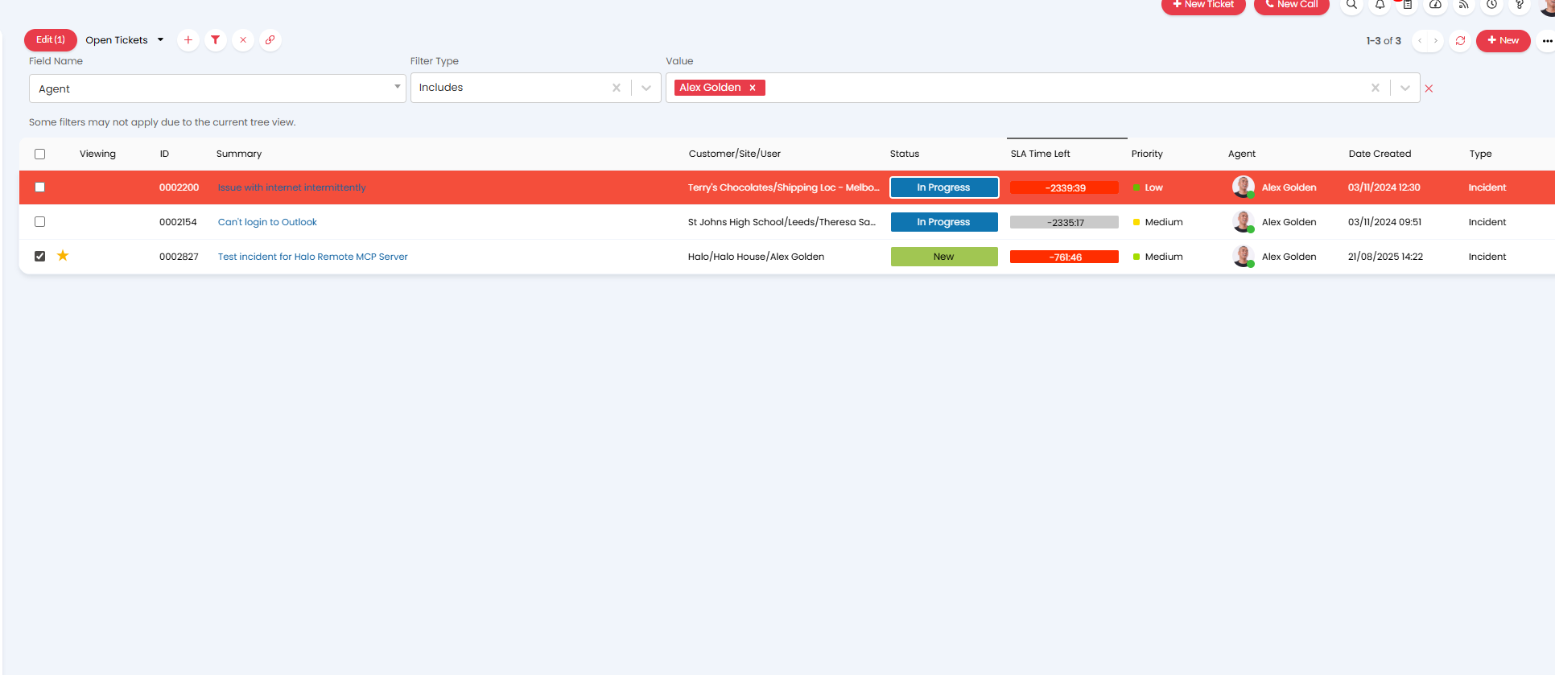Image resolution: width=1555 pixels, height=675 pixels.
Task: Expand the Includes filter type dropdown
Action: pyautogui.click(x=646, y=88)
